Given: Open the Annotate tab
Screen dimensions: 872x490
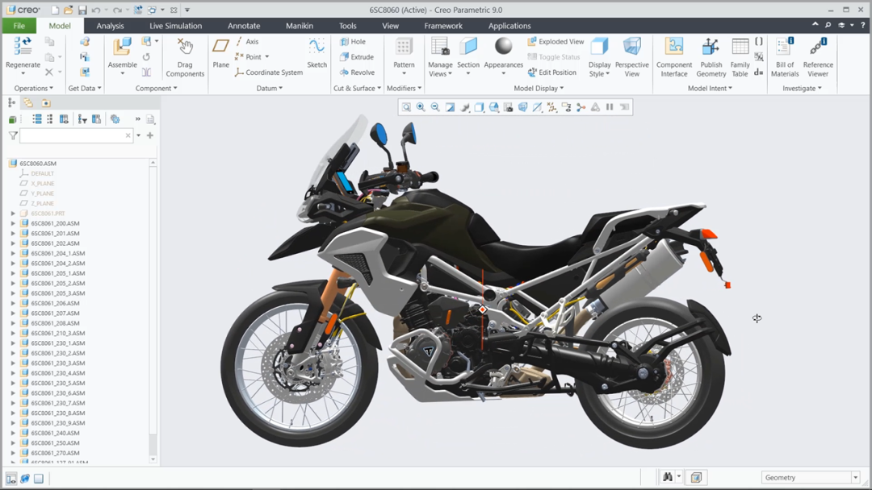Looking at the screenshot, I should [244, 26].
